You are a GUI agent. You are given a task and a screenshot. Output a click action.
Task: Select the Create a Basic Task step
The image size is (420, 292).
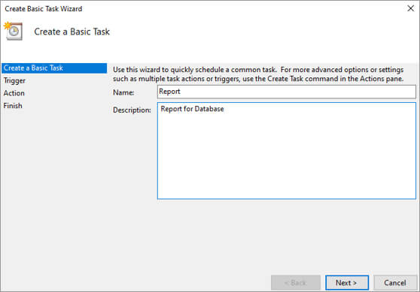coord(54,68)
